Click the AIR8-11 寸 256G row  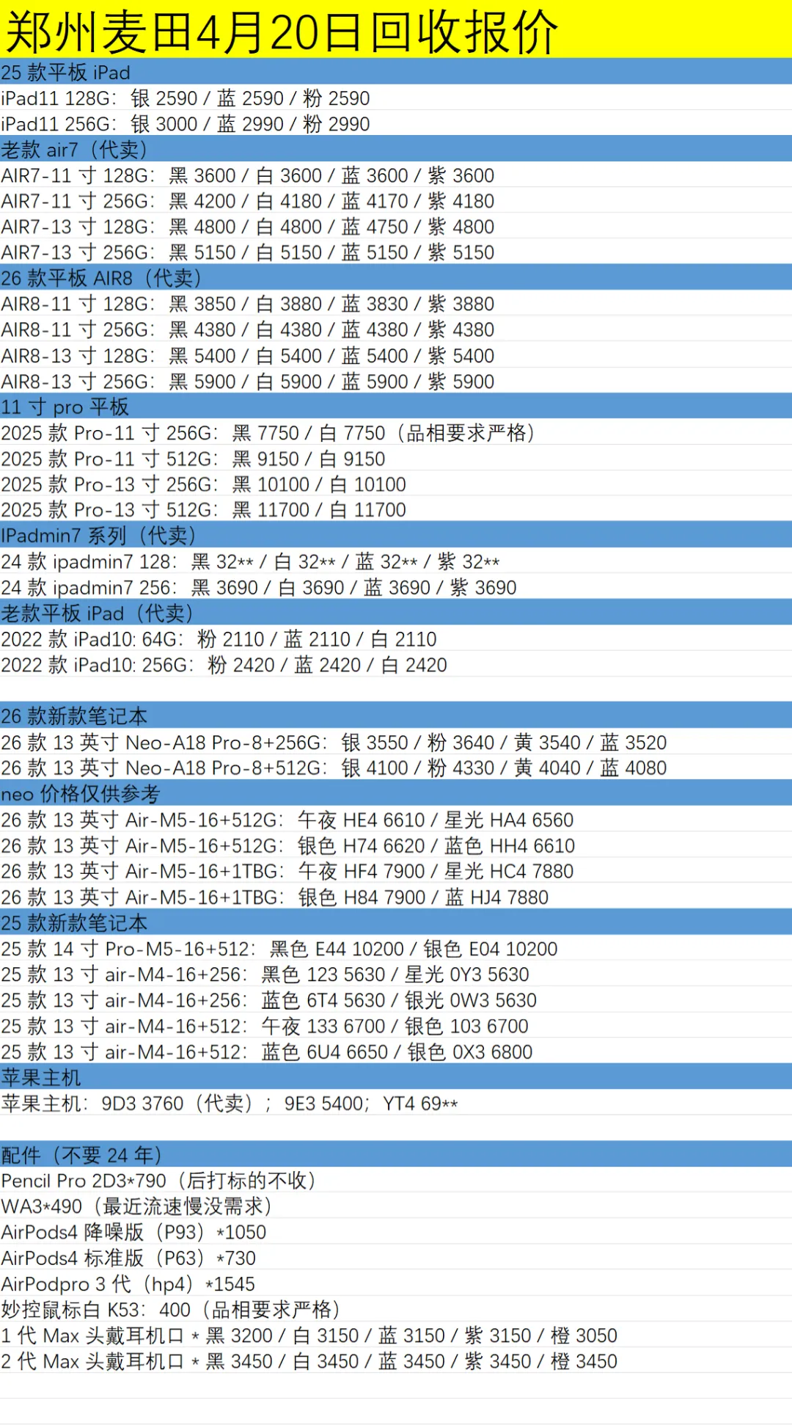(396, 329)
